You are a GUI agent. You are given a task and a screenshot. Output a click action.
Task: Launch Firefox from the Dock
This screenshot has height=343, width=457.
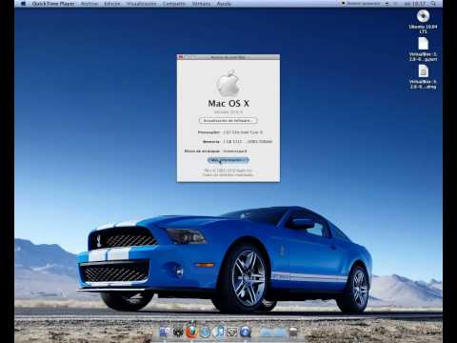(x=191, y=332)
